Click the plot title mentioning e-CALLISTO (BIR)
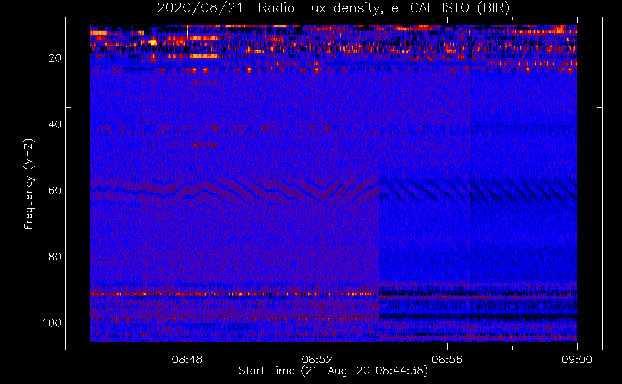Viewport: 622px width, 384px height. [333, 8]
